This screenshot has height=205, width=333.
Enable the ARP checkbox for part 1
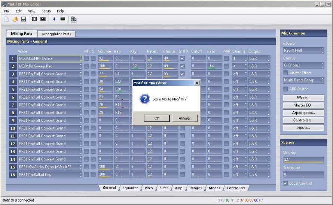[226, 58]
